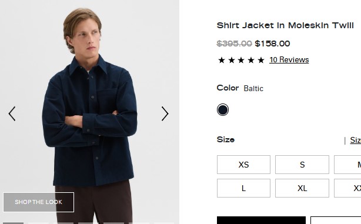Open the Shop The Look overlay
Screen dimensions: 361x224
click(38, 202)
